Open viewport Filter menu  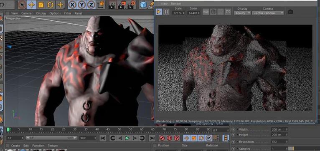(68, 13)
